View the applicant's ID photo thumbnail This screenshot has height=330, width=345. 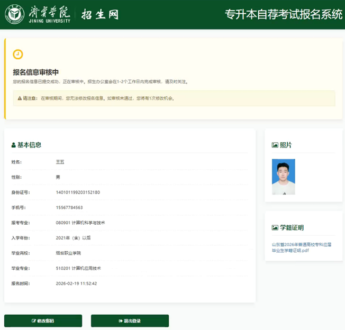(283, 177)
